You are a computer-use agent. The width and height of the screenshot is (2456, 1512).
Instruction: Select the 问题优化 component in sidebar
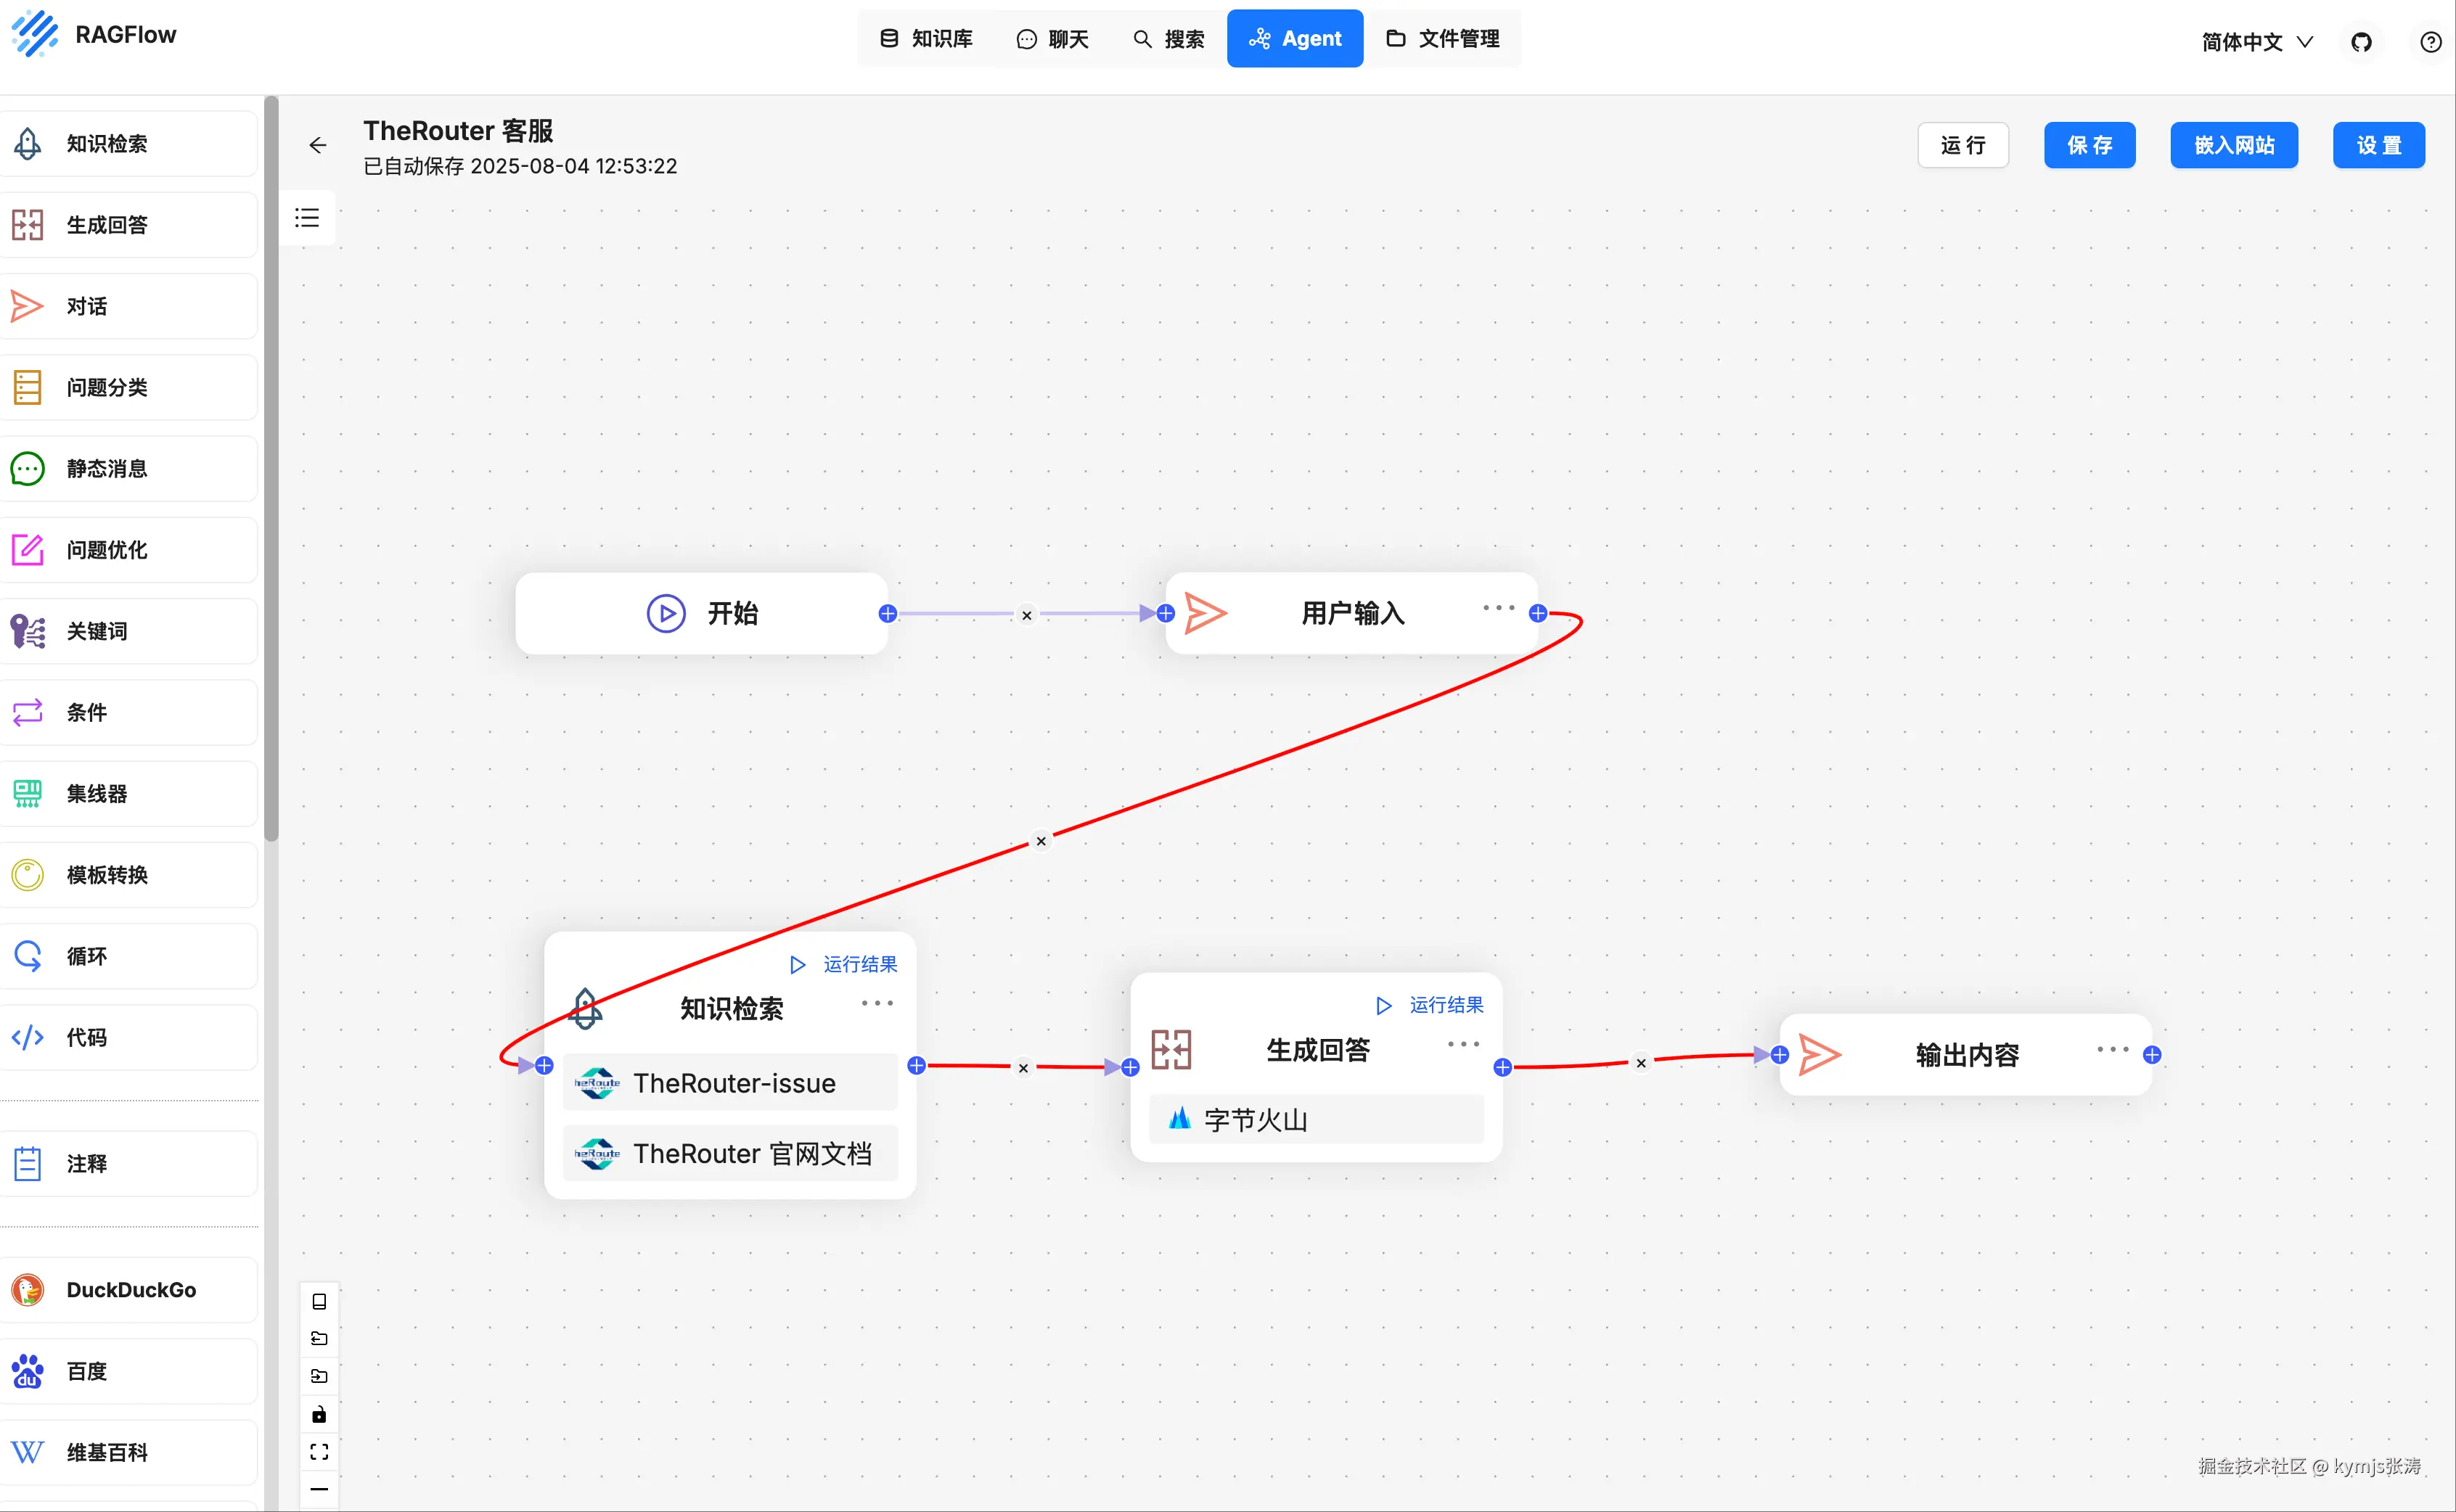pyautogui.click(x=129, y=550)
